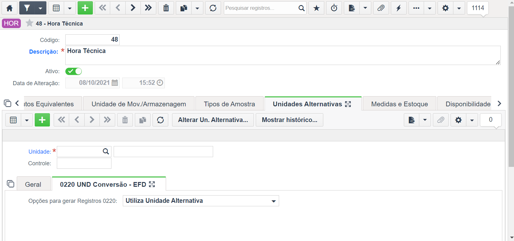Image resolution: width=514 pixels, height=241 pixels.
Task: Switch to Unidade de Mov./Armazenagem tab
Action: (x=139, y=104)
